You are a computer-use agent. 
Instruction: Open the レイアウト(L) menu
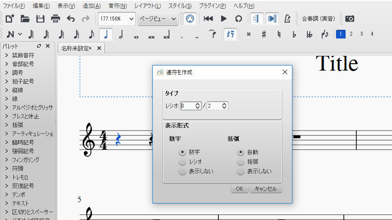[147, 6]
